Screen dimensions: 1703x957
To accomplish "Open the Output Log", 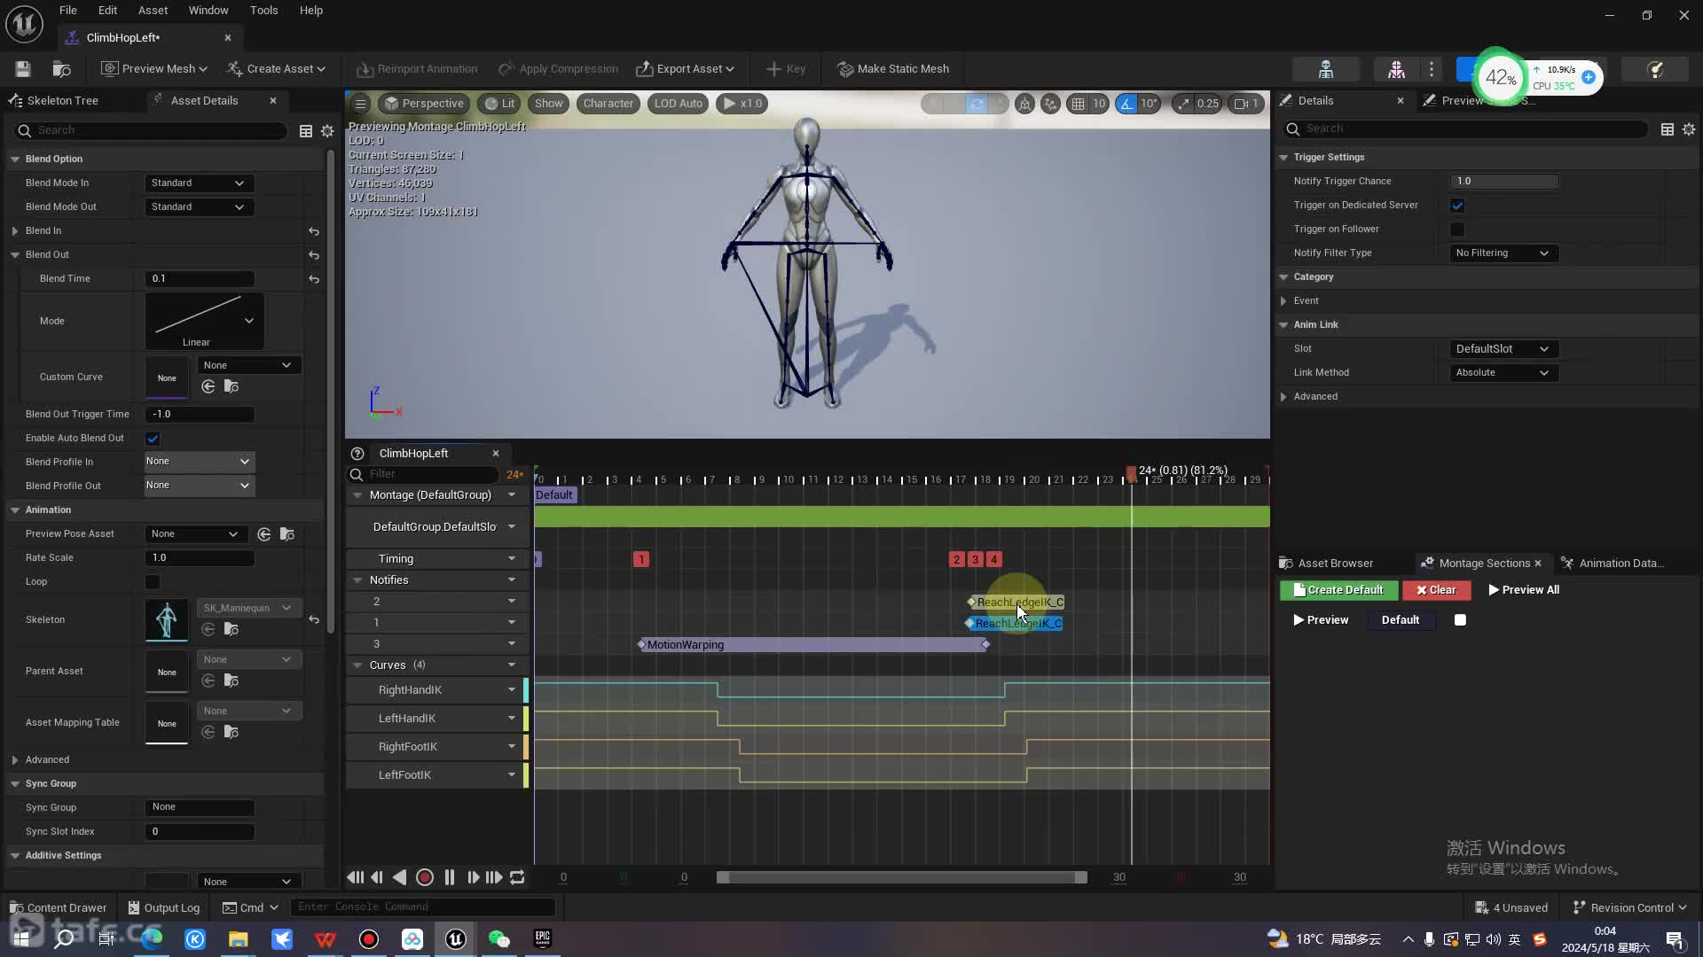I will click(164, 908).
